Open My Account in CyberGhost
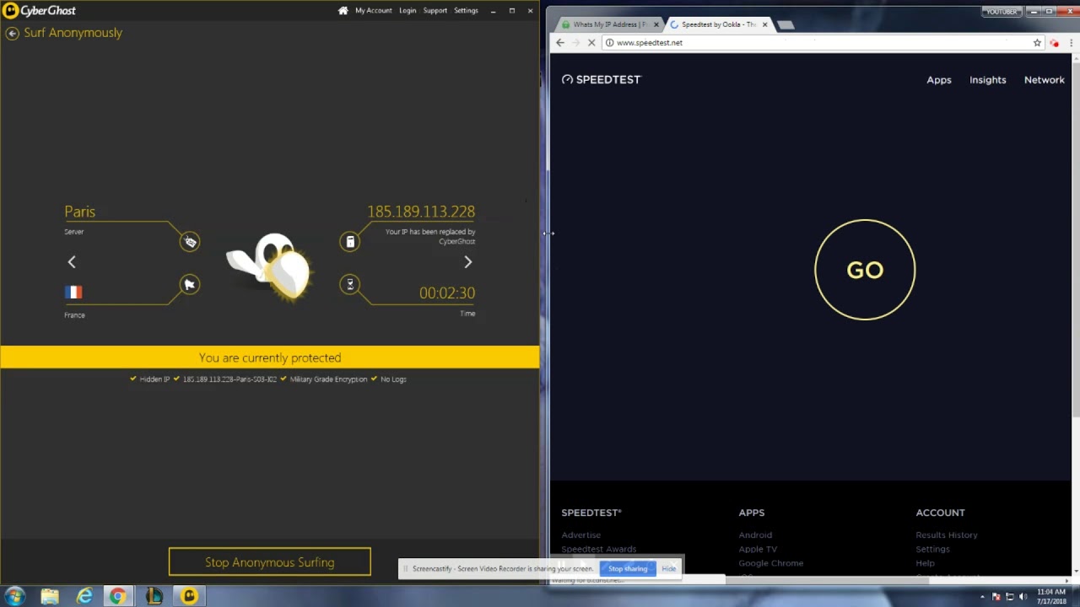Image resolution: width=1080 pixels, height=607 pixels. click(x=373, y=10)
